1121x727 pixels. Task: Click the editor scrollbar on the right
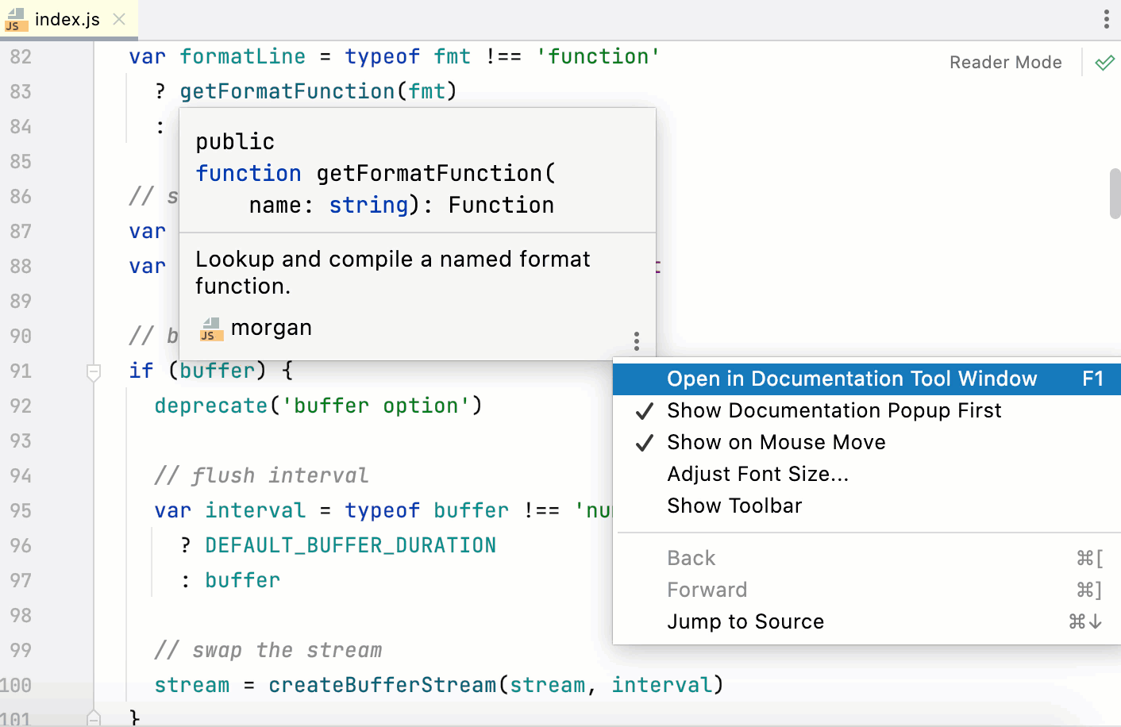click(x=1115, y=193)
